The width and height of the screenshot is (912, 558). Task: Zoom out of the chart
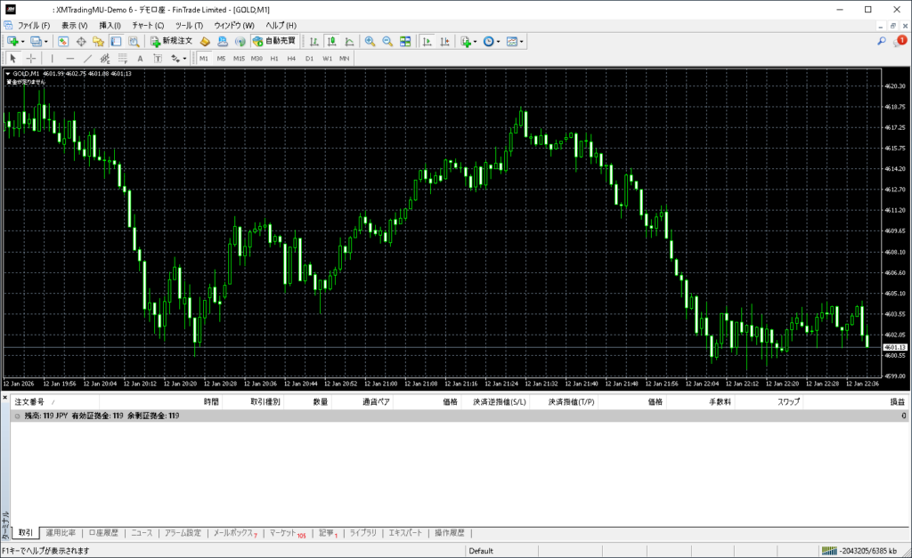(x=387, y=41)
